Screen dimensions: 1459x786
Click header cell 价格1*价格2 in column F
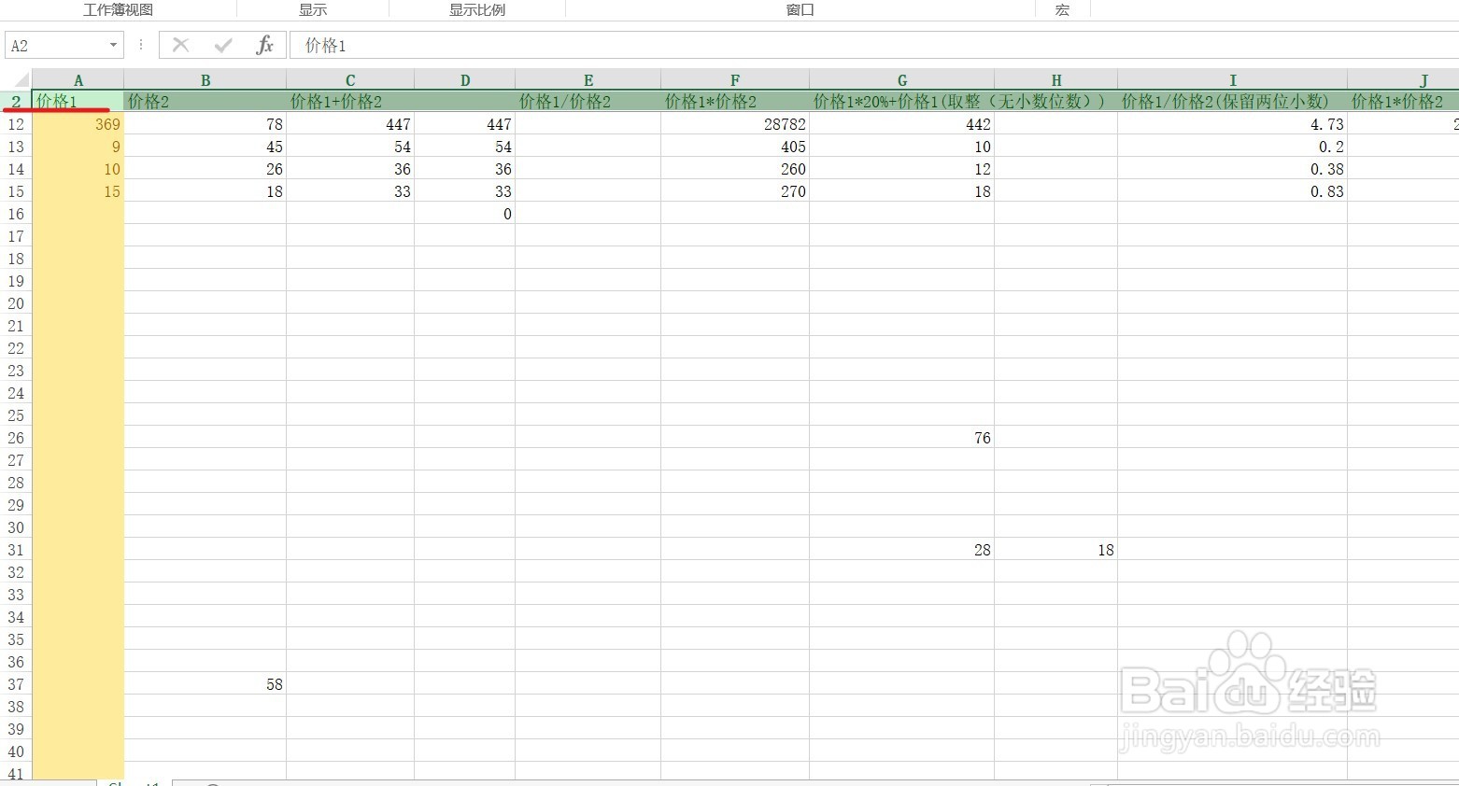tap(735, 101)
